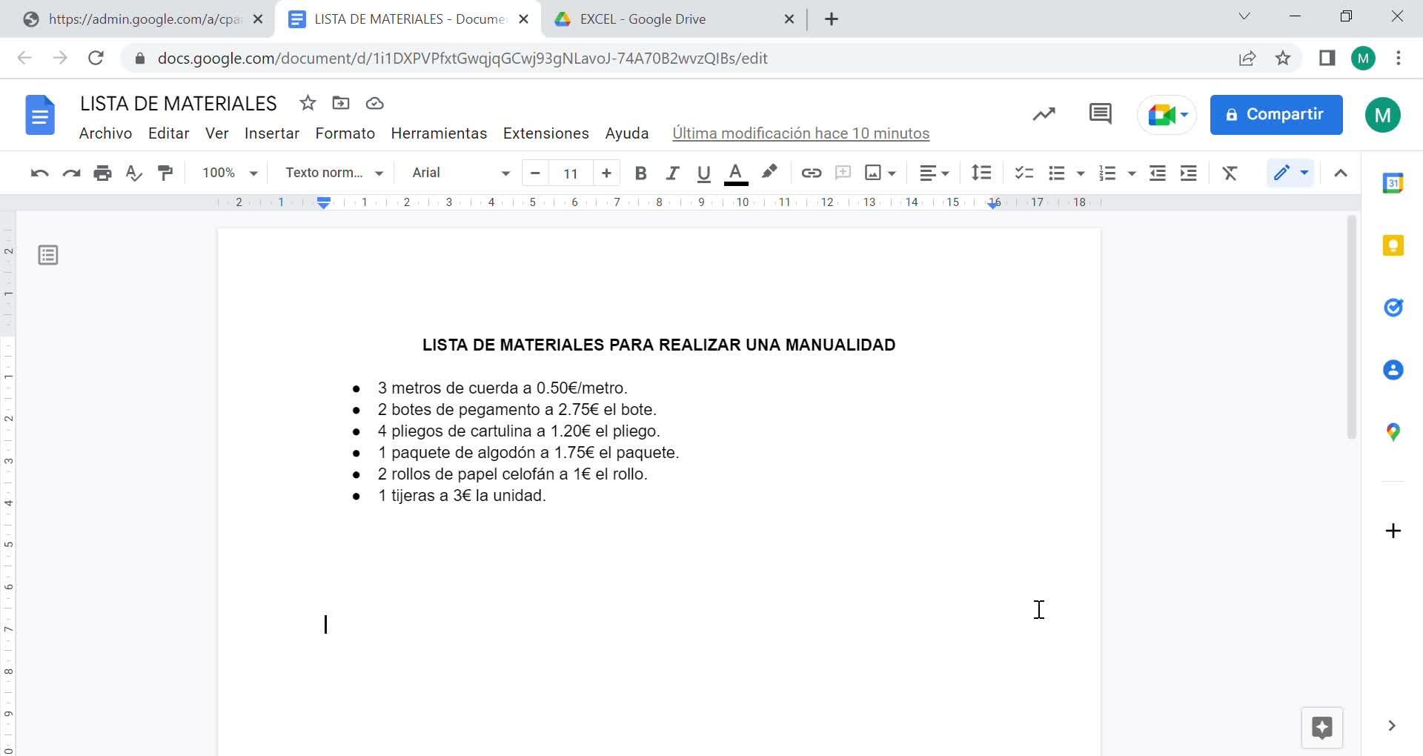Expand the Texto normal style dropdown

coord(334,173)
